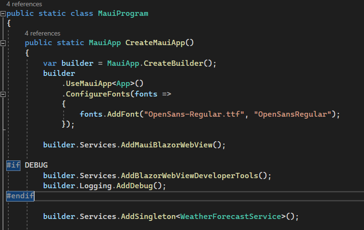Click the var keyword before builder
The height and width of the screenshot is (230, 364).
50,63
